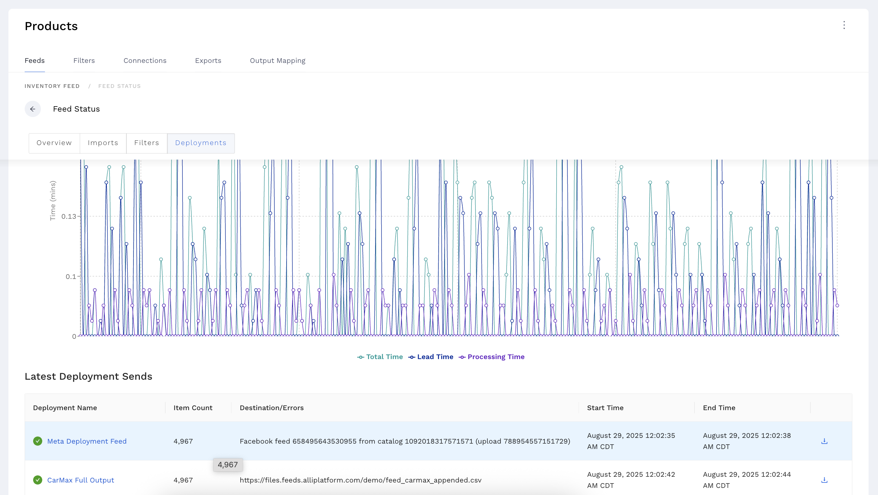878x495 pixels.
Task: Toggle Processing Time visibility in the chart legend
Action: pyautogui.click(x=491, y=357)
